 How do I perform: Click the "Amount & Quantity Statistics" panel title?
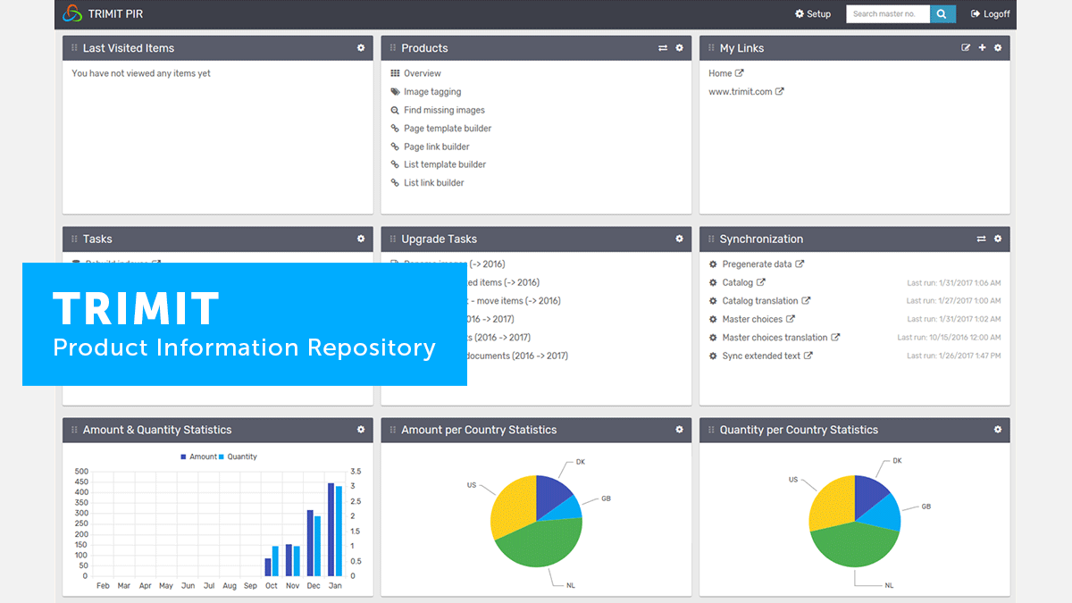157,430
